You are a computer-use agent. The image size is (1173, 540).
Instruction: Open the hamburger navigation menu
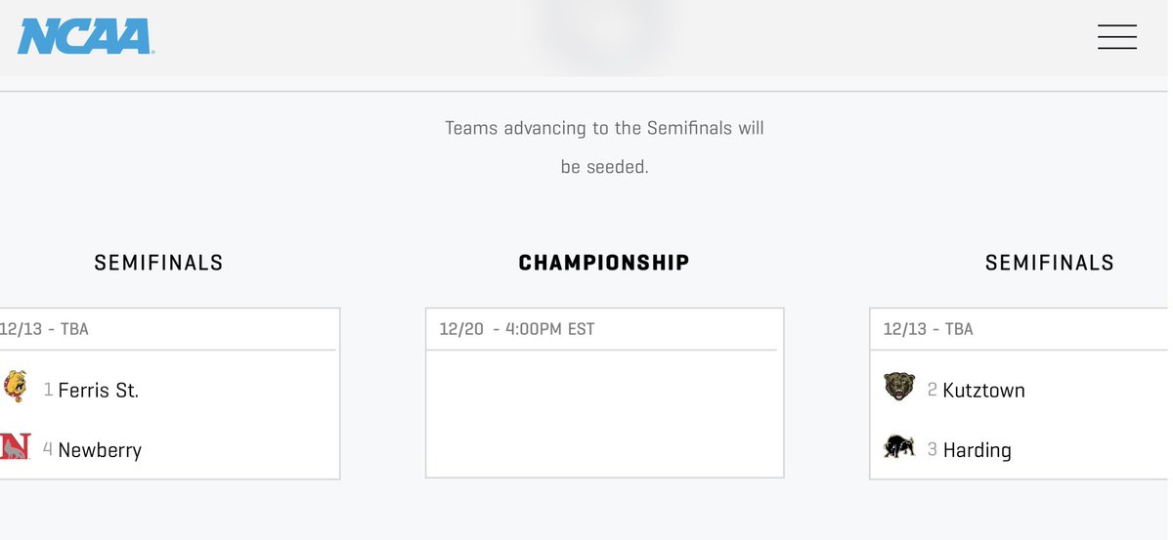click(1116, 37)
